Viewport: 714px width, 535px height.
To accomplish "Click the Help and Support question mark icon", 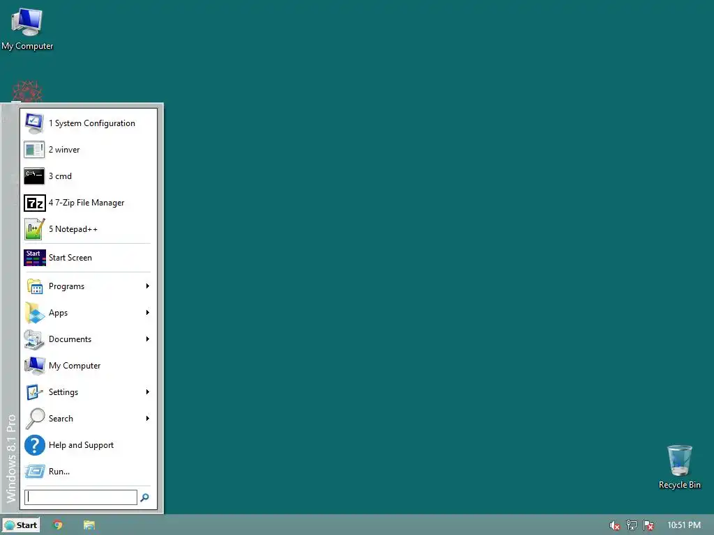I will [x=35, y=445].
